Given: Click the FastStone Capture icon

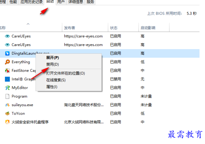Looking at the screenshot, I should tap(7, 70).
